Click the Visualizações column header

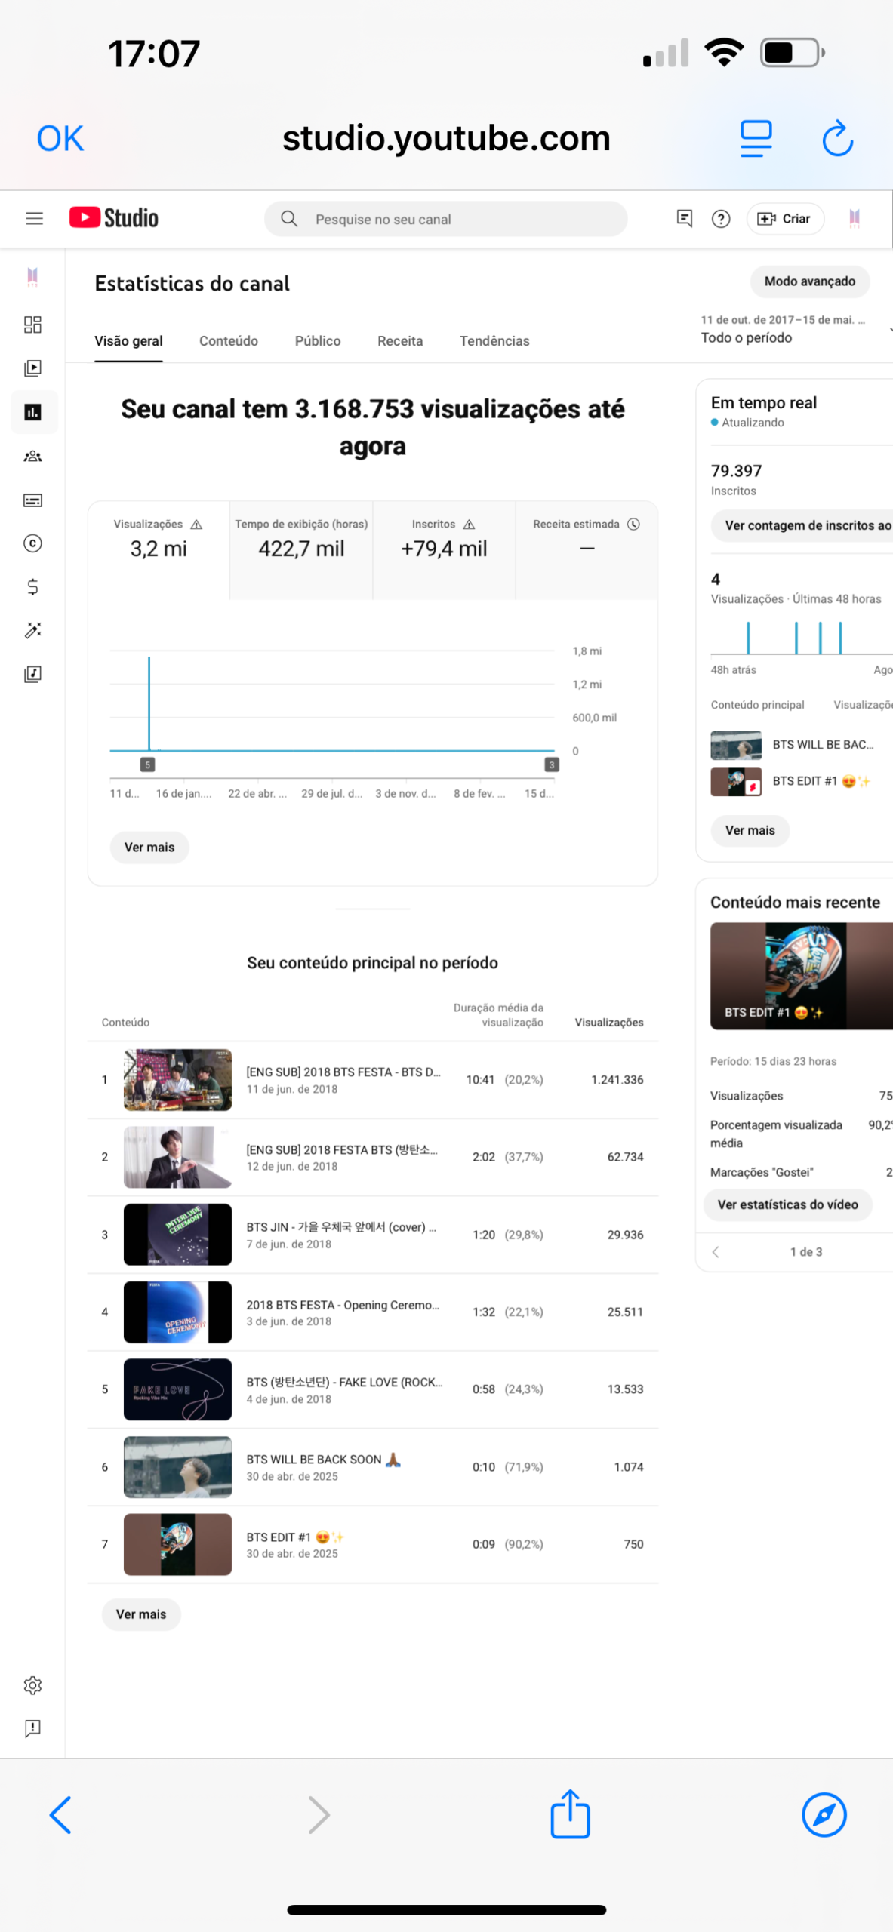pos(608,1023)
